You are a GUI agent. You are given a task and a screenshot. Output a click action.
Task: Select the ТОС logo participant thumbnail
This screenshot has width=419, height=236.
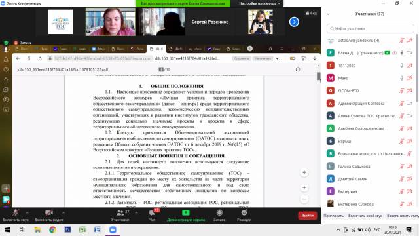(60, 22)
